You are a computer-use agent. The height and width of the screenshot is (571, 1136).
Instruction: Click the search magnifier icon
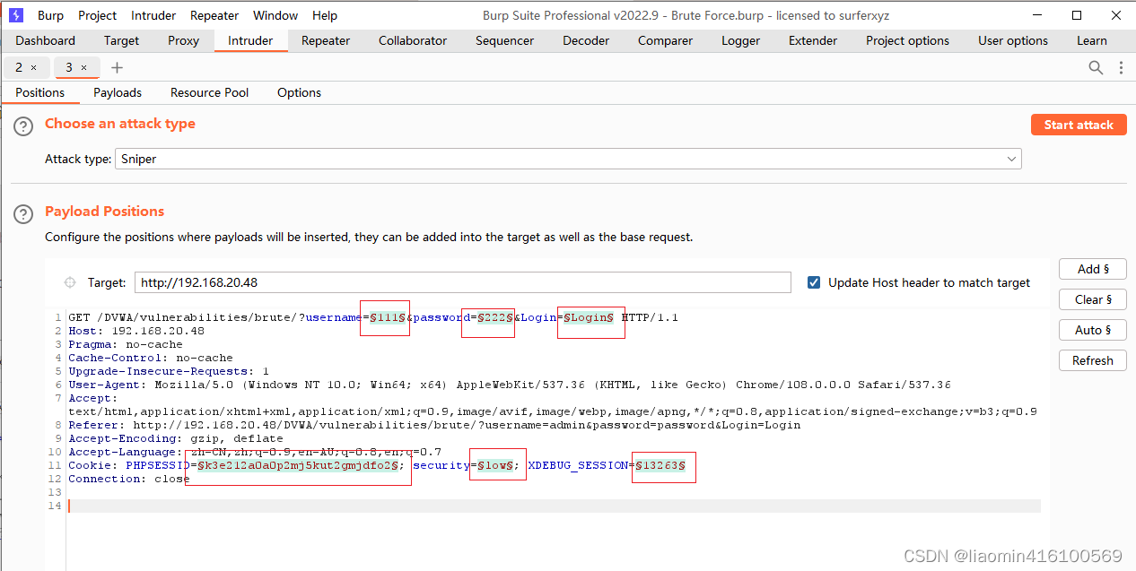(x=1096, y=67)
